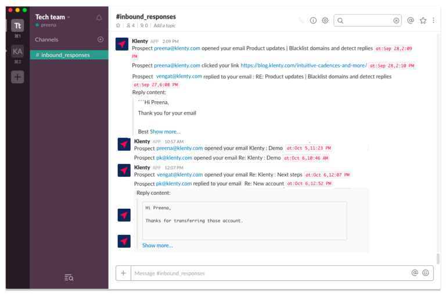Click the 12:07 PM message timestamp
The image size is (446, 296).
click(x=174, y=168)
